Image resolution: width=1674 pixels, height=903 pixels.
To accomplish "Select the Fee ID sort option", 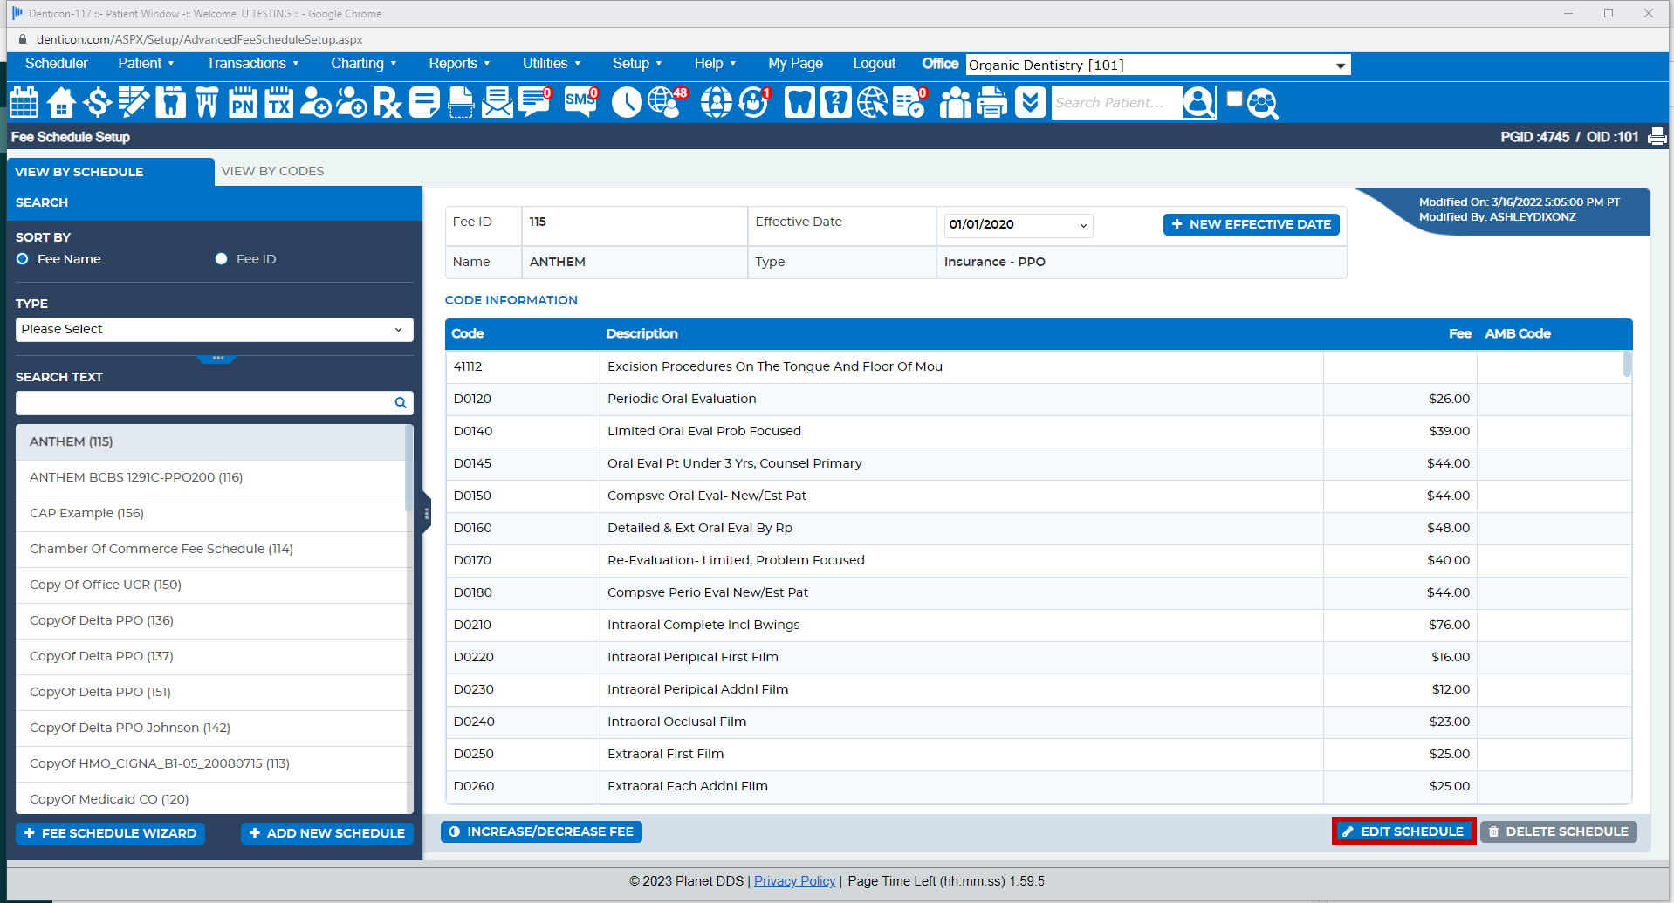I will pos(222,259).
